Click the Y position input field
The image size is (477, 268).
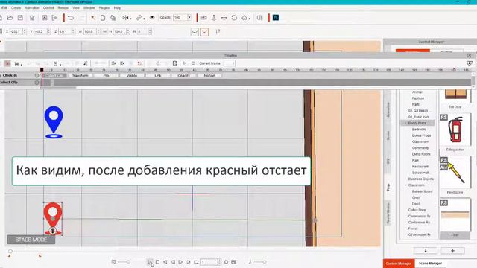coord(40,31)
